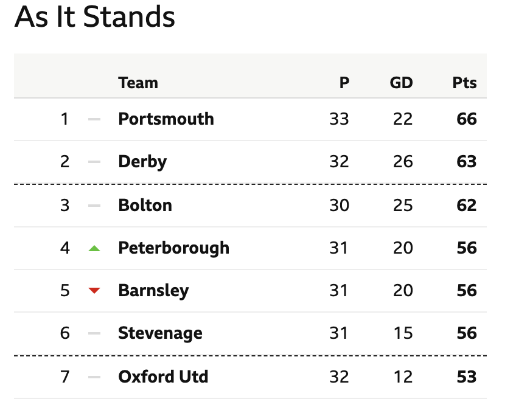This screenshot has height=399, width=516.
Task: Click Stevenage's no-change dash indicator
Action: [x=94, y=333]
